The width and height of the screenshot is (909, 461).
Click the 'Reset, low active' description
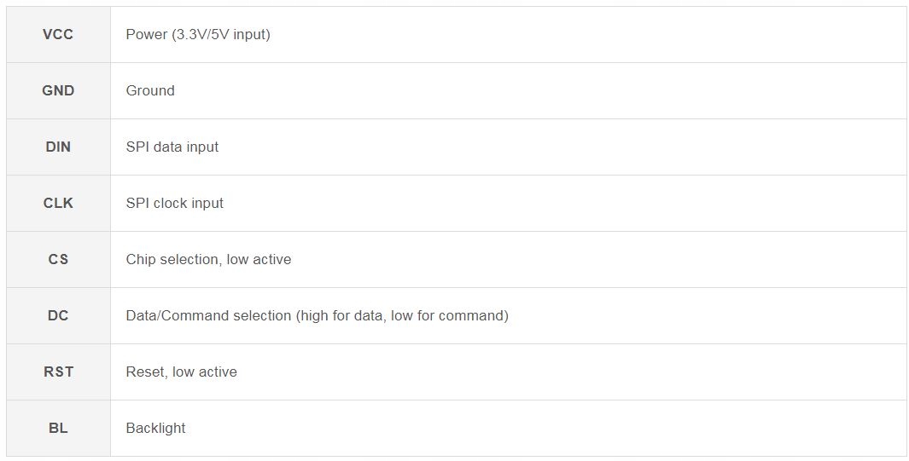point(181,372)
